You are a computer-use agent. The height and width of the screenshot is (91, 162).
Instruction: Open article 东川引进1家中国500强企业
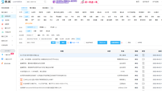[30, 55]
